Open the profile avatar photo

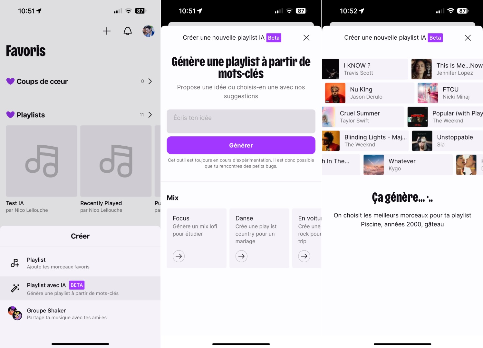pyautogui.click(x=149, y=31)
